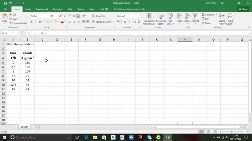Click the Paste icon in Clipboard group
252x141 pixels.
pyautogui.click(x=4, y=17)
